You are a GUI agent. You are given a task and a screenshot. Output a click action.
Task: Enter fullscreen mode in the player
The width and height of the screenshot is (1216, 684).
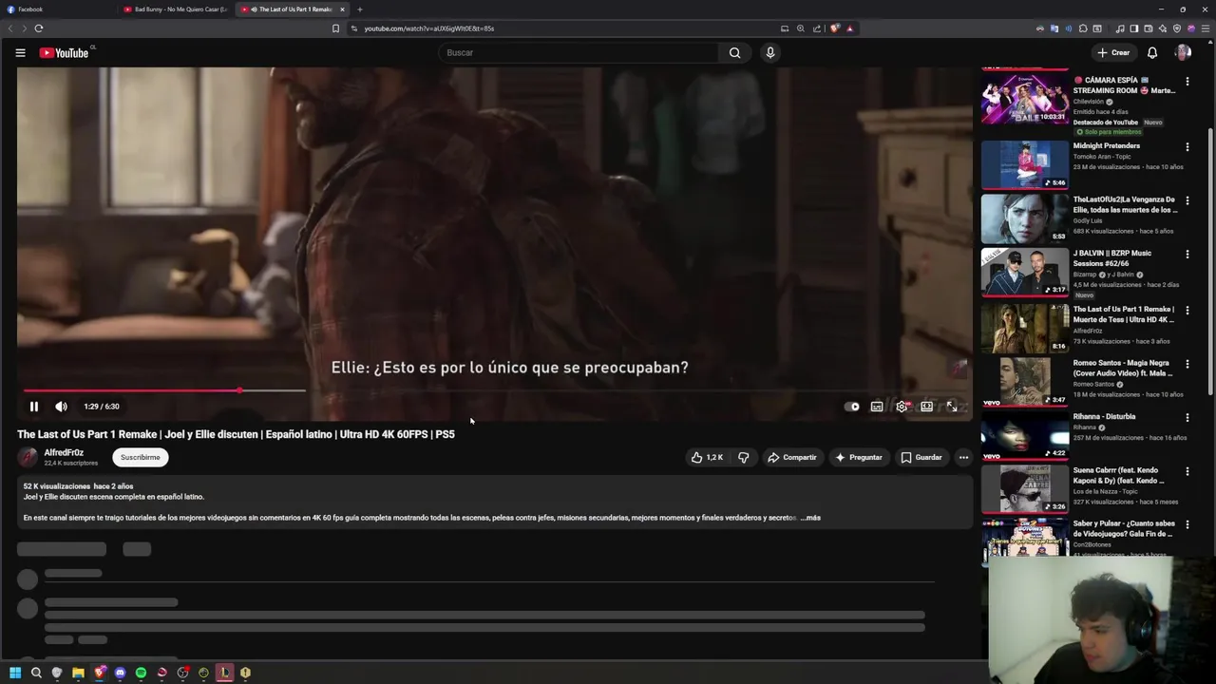coord(952,407)
